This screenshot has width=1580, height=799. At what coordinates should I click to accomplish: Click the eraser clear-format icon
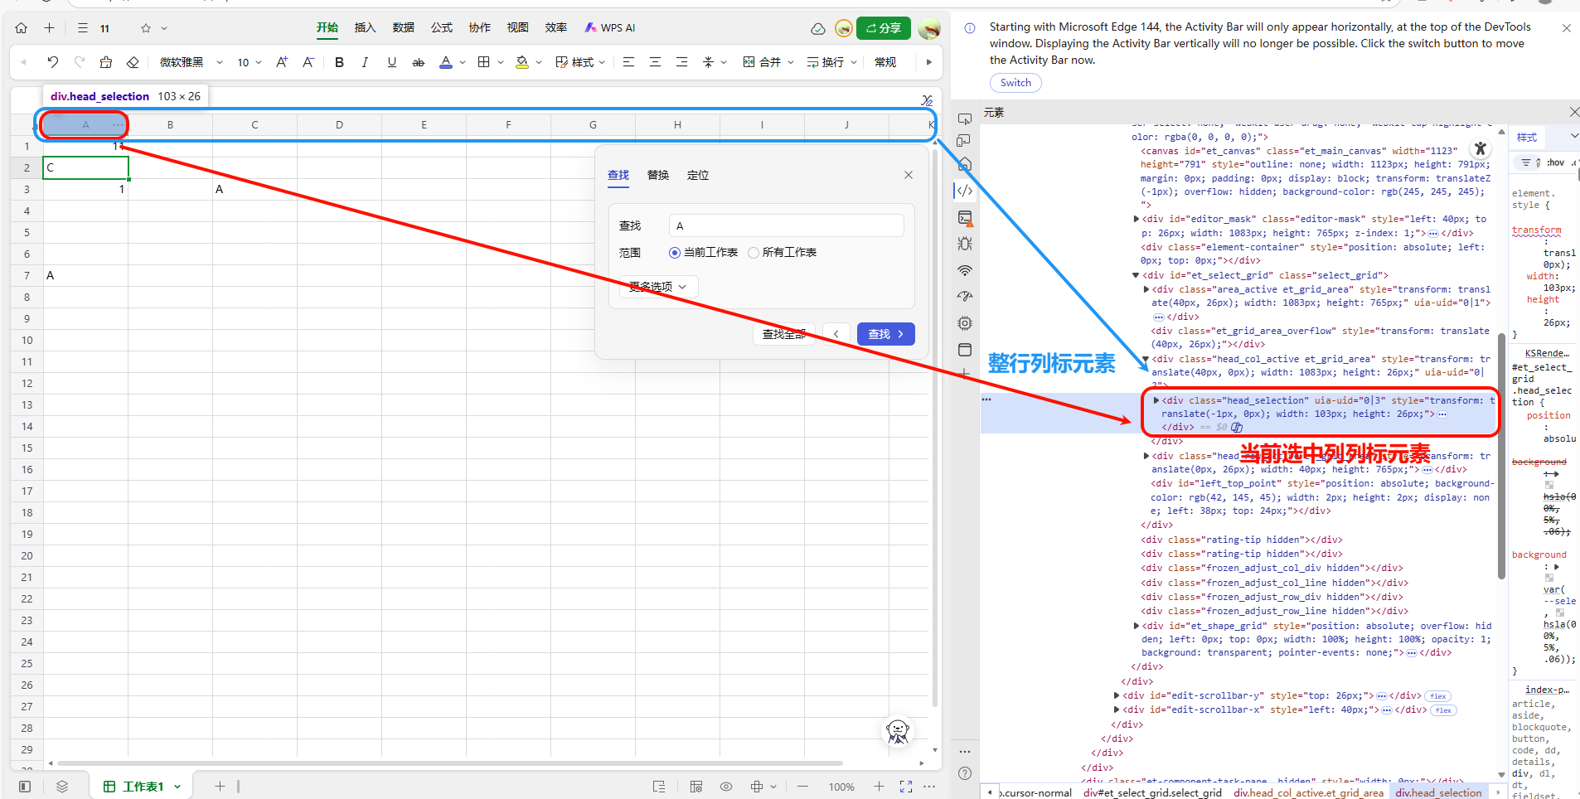tap(133, 62)
